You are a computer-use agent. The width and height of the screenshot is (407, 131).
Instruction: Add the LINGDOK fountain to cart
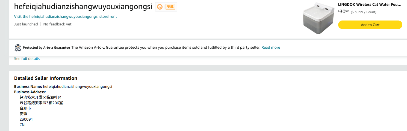[370, 25]
